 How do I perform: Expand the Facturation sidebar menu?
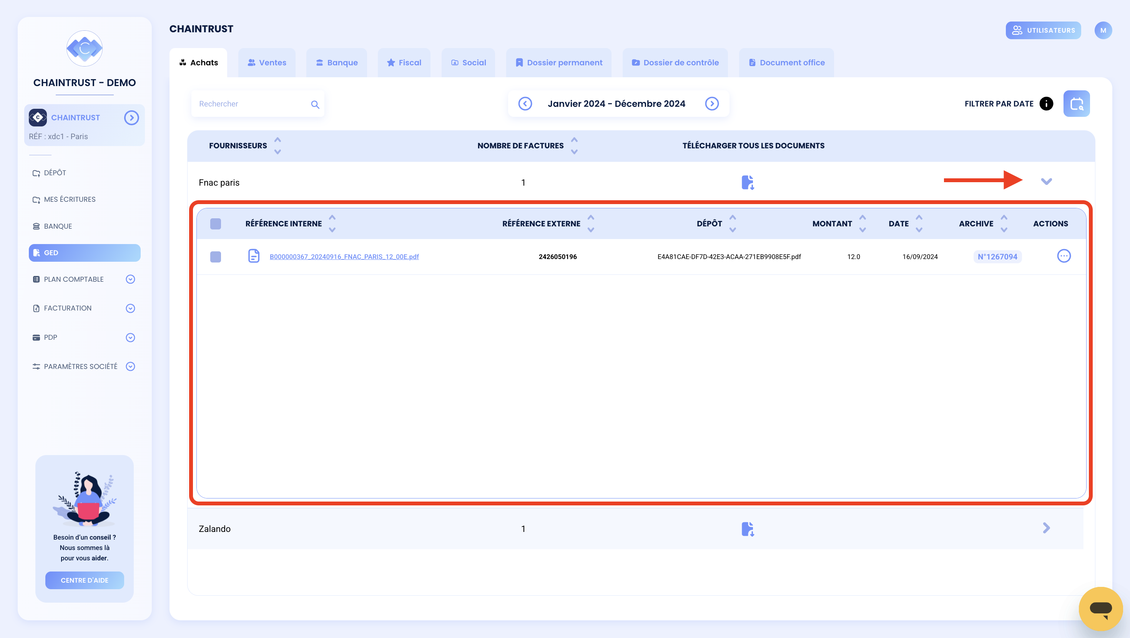pyautogui.click(x=130, y=309)
